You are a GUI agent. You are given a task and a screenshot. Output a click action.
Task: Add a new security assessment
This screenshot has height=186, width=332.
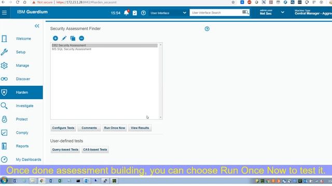[56, 38]
